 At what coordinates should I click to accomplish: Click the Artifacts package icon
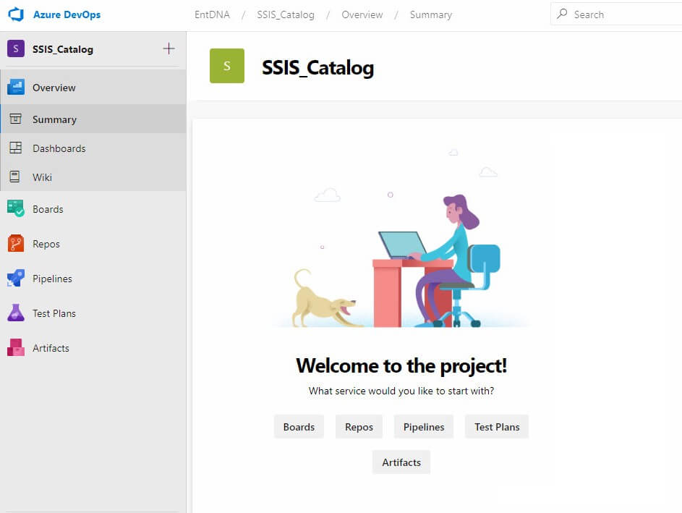(16, 347)
